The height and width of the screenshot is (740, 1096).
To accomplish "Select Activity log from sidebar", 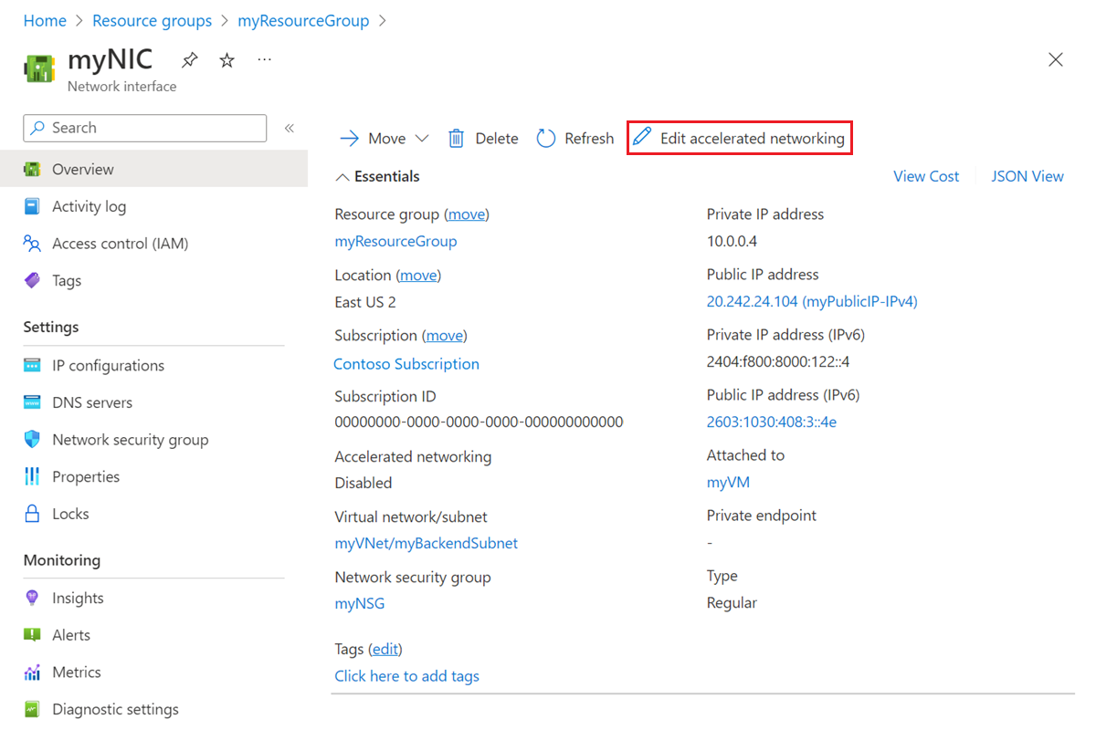I will click(89, 206).
